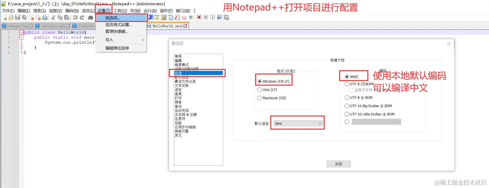
Task: Close the settings.xml tab with its X
Action: pos(68,26)
